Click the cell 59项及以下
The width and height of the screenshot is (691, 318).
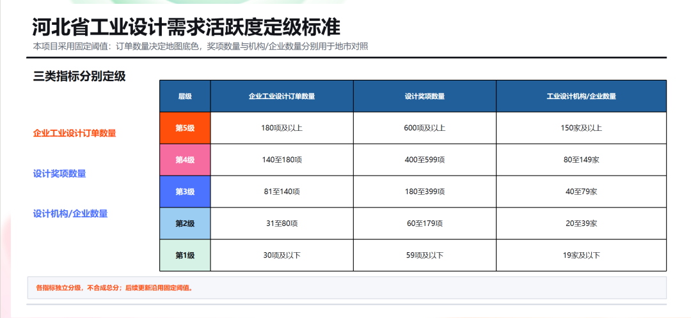[425, 255]
